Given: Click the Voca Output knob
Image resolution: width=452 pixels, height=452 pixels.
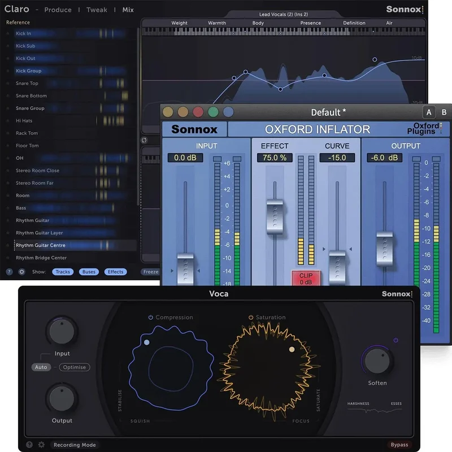Looking at the screenshot, I should click(62, 399).
